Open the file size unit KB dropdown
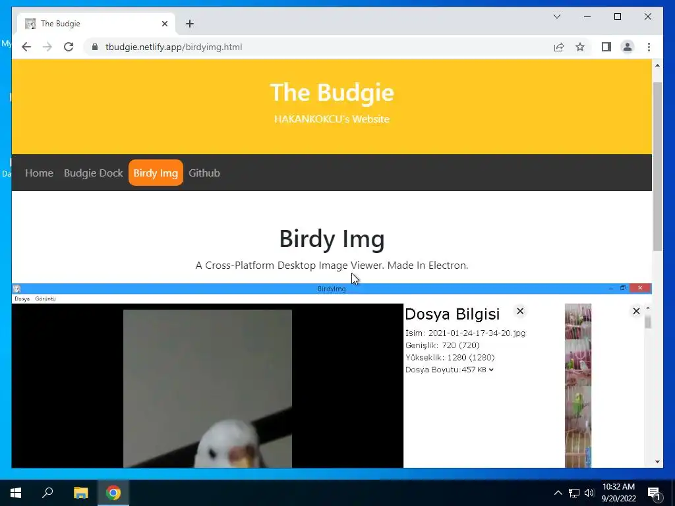Image resolution: width=675 pixels, height=506 pixels. point(484,370)
